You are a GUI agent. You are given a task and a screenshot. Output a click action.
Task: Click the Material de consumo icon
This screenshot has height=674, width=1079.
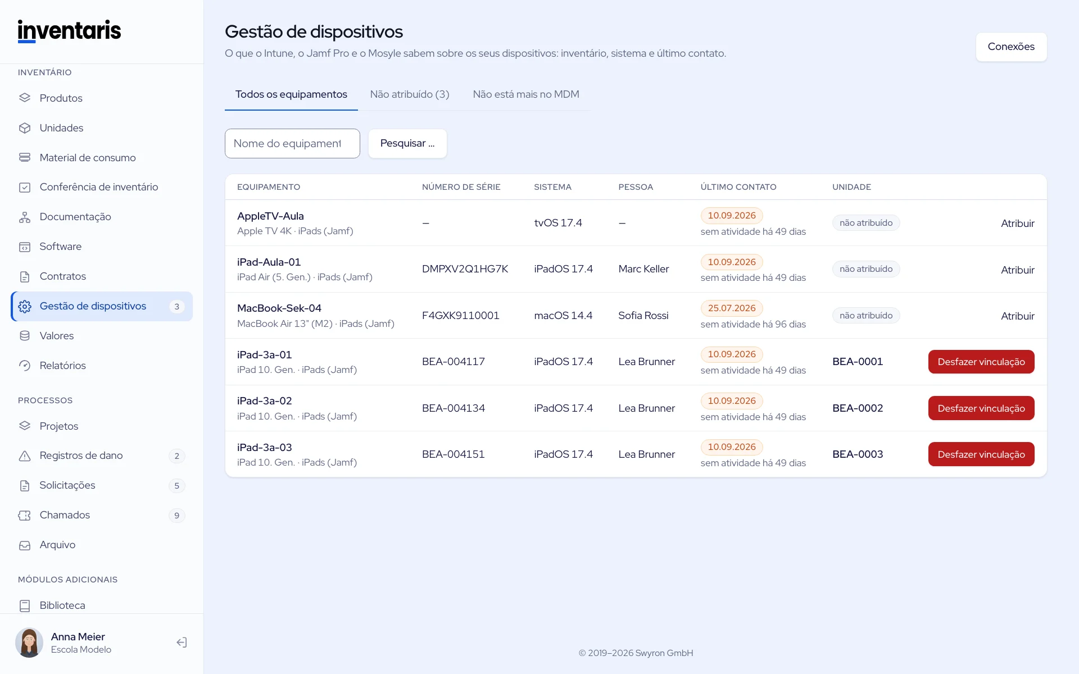coord(25,157)
